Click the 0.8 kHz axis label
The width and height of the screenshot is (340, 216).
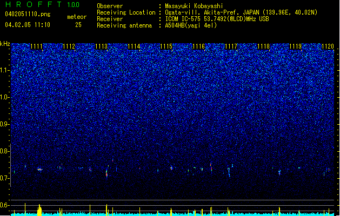4,151
